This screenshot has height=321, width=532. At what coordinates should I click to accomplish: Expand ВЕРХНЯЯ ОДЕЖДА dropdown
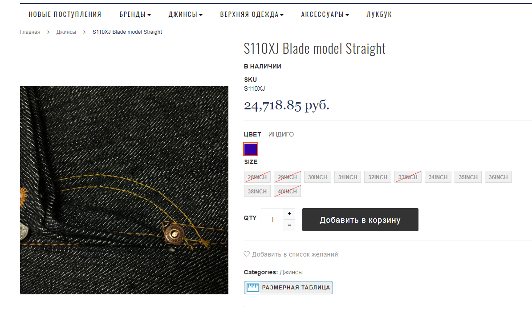(252, 15)
